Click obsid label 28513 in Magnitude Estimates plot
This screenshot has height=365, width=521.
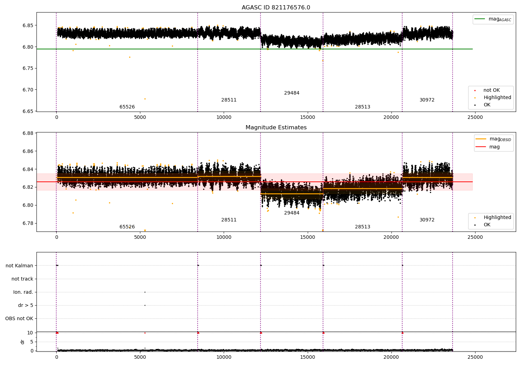point(363,227)
